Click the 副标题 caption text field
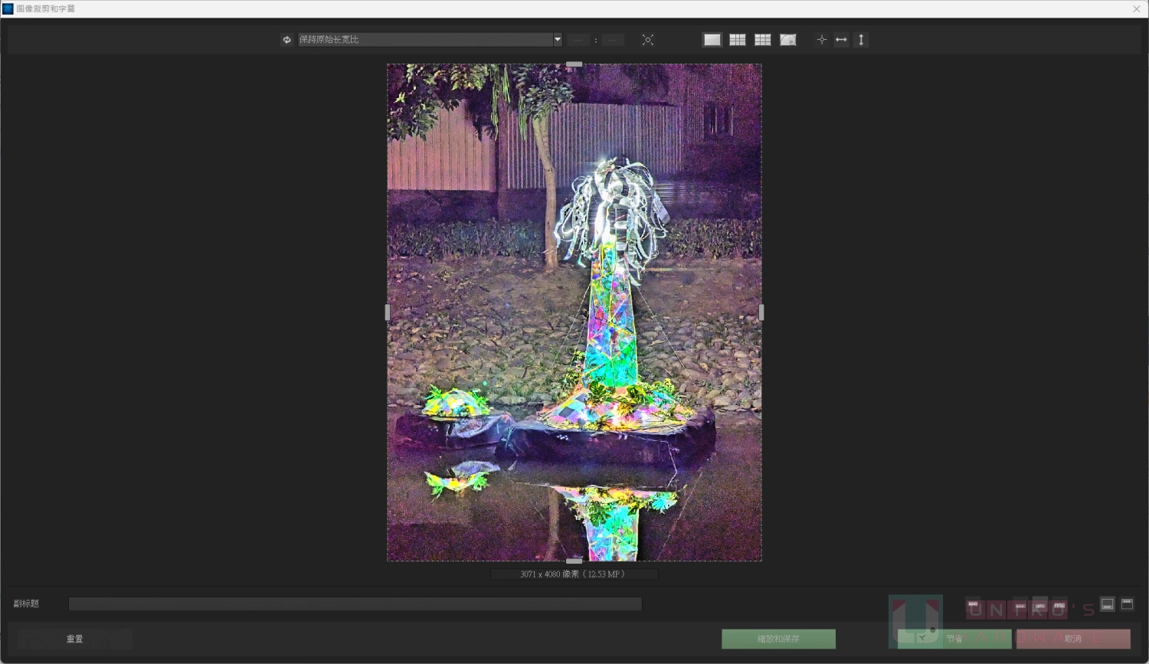 click(355, 604)
